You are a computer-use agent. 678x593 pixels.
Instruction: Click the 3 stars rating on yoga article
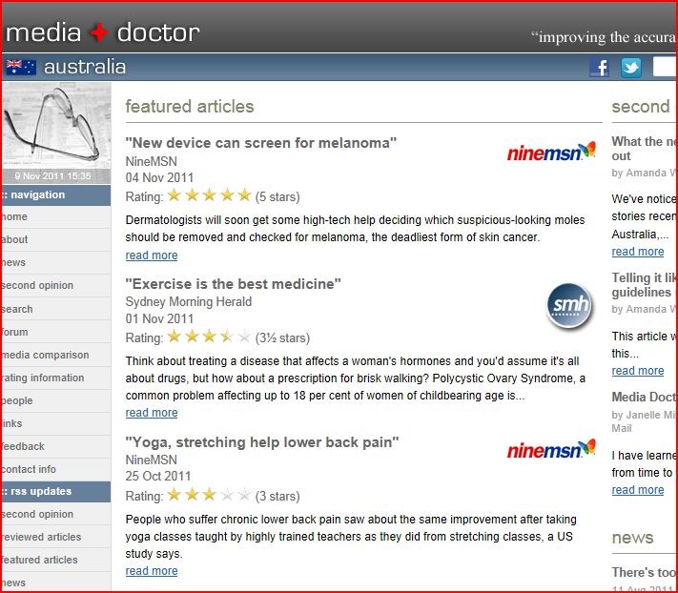coord(209,495)
